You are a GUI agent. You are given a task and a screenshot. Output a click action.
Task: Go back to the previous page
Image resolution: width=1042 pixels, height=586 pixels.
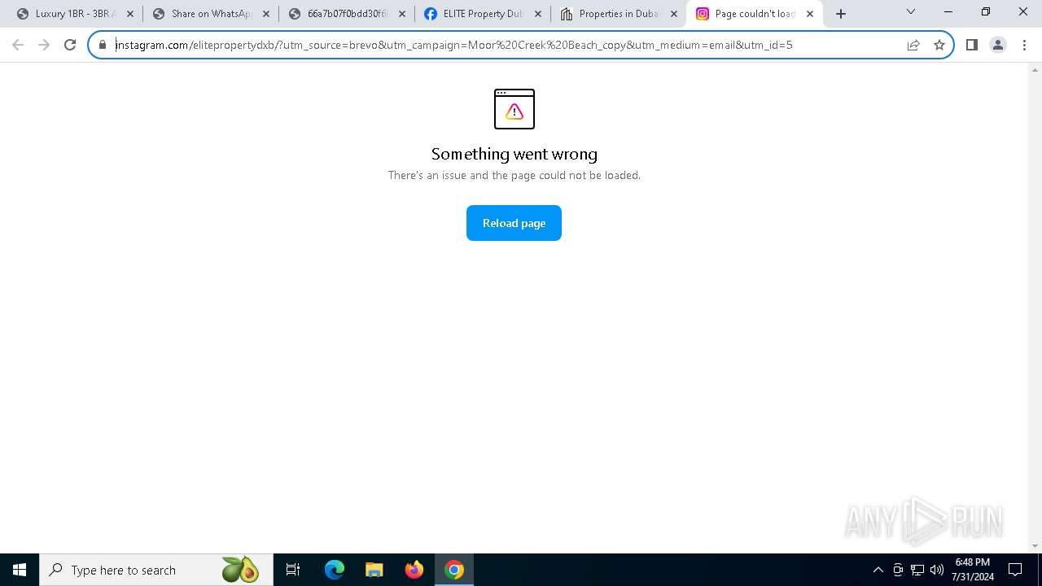(x=18, y=45)
